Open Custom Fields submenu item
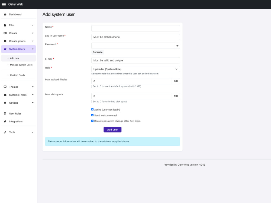Screen dimensions: 271x203 [17, 75]
